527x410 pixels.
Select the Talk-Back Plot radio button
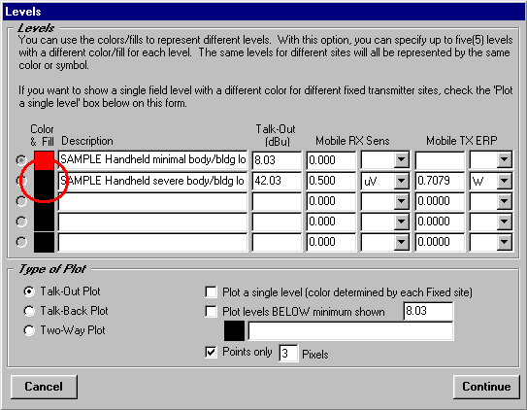click(x=29, y=311)
